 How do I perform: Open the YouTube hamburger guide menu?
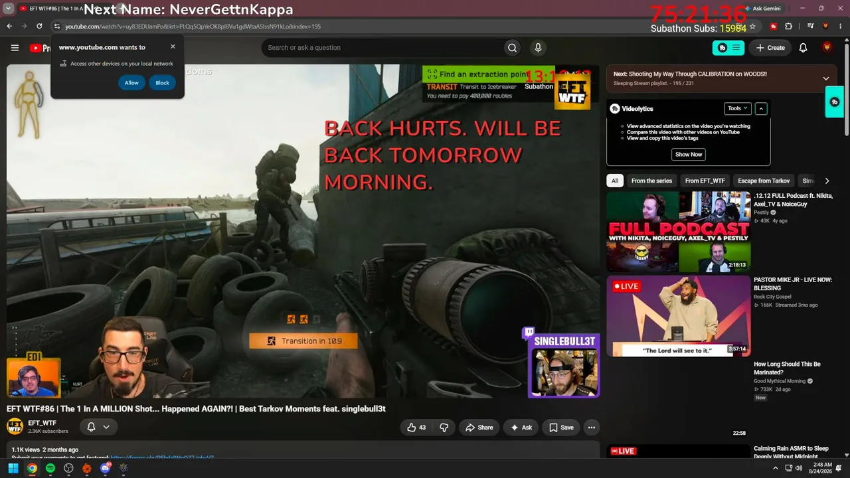15,48
